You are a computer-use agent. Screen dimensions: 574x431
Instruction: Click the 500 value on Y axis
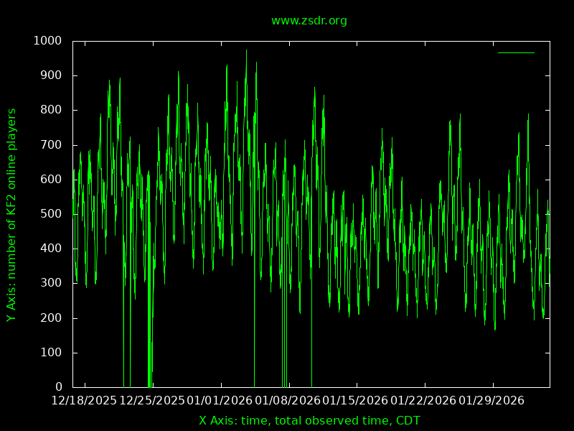click(x=52, y=214)
